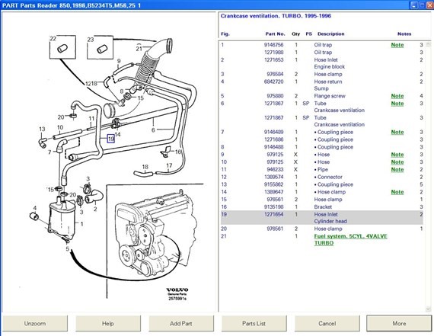The width and height of the screenshot is (434, 336).
Task: Select part number 9146756 row
Action: 322,45
